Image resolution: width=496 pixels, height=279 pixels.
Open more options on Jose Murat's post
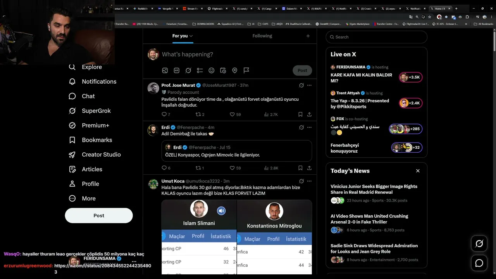(309, 85)
